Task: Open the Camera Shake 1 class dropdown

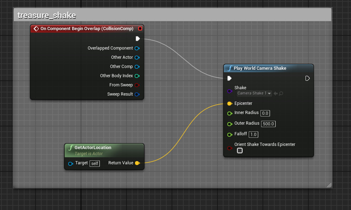Action: [x=254, y=93]
